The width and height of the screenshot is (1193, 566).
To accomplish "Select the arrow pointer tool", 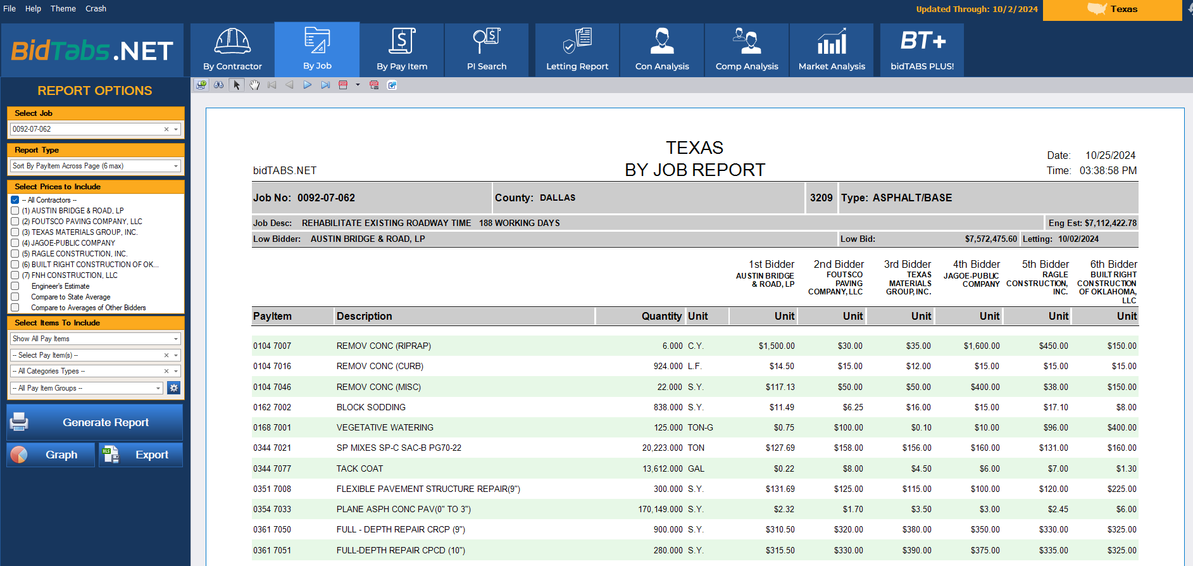I will coord(237,85).
